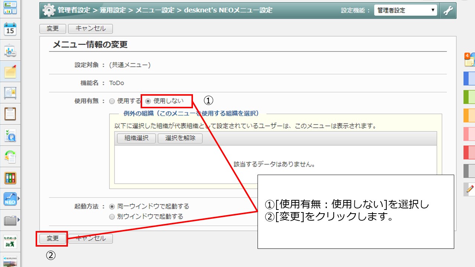Click the 選択を解除 button
This screenshot has width=475, height=267.
pos(181,138)
